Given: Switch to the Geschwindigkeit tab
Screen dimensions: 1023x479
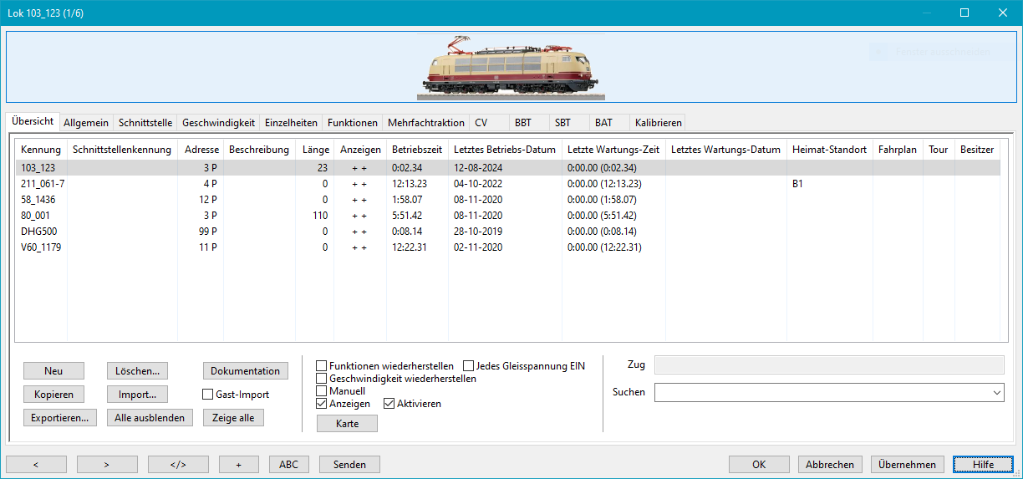Looking at the screenshot, I should (x=218, y=123).
